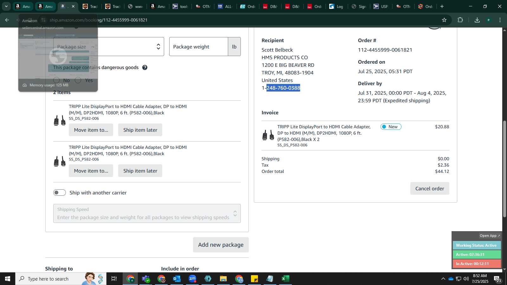Viewport: 507px width, 285px height.
Task: Click into the Package weight field
Action: pos(199,47)
